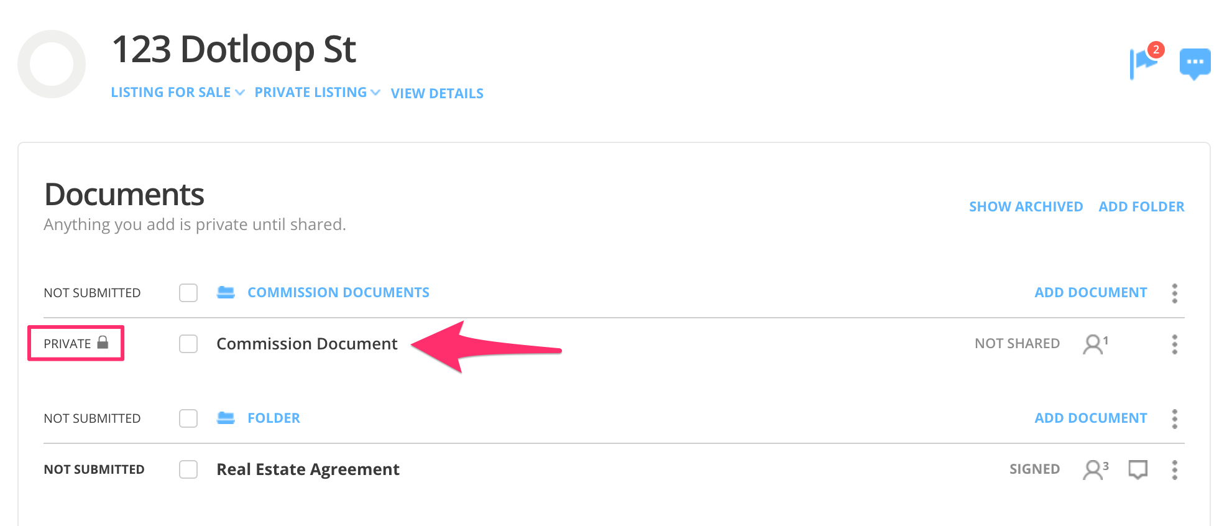Open kebab menu for Real Estate Agreement
Image resolution: width=1232 pixels, height=526 pixels.
tap(1174, 469)
